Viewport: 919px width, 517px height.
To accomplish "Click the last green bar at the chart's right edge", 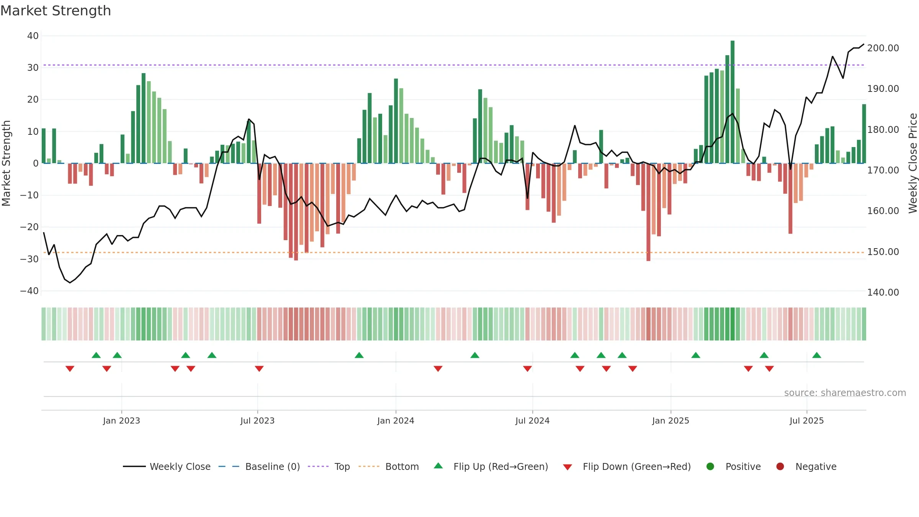I will tap(864, 134).
